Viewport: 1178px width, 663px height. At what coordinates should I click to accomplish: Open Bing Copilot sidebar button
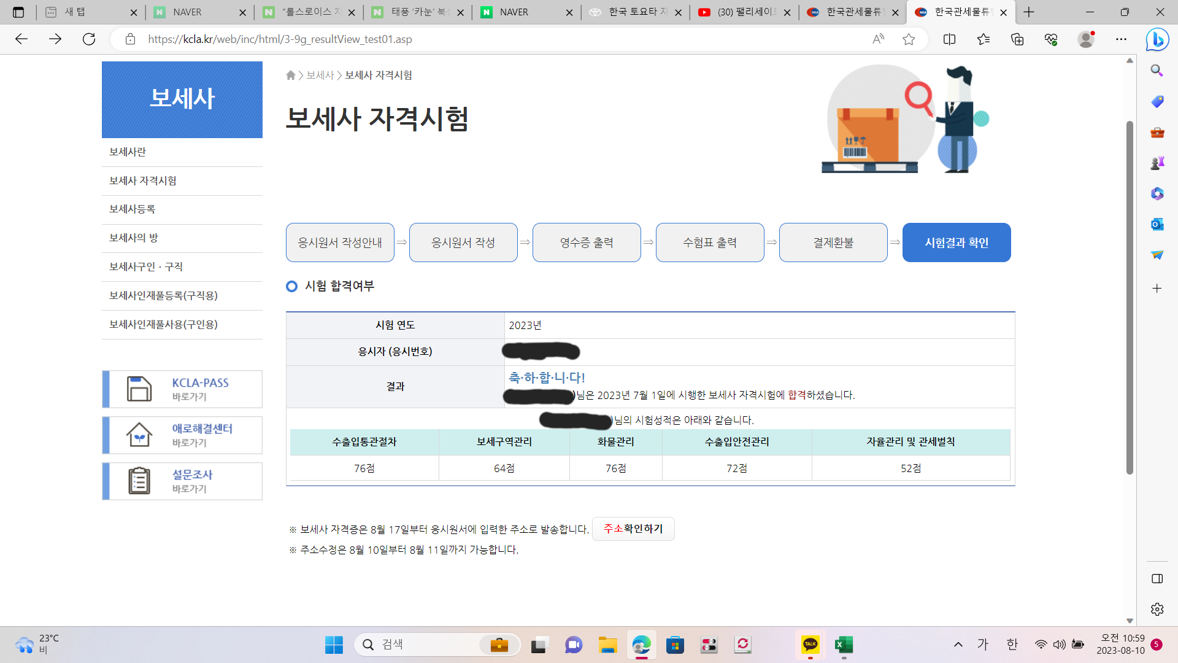coord(1157,40)
